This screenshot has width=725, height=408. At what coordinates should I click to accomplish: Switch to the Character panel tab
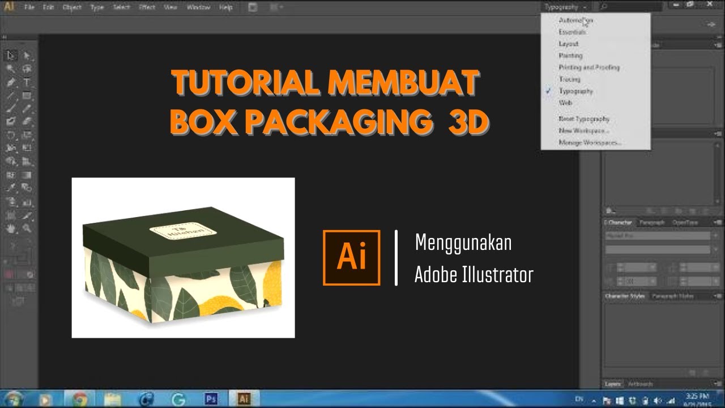click(619, 223)
